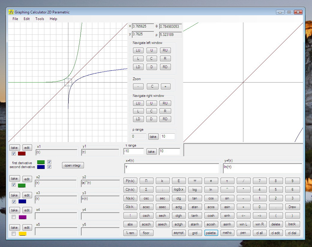Move left window down using D
Screen dimensions: 312x247
(x=151, y=67)
